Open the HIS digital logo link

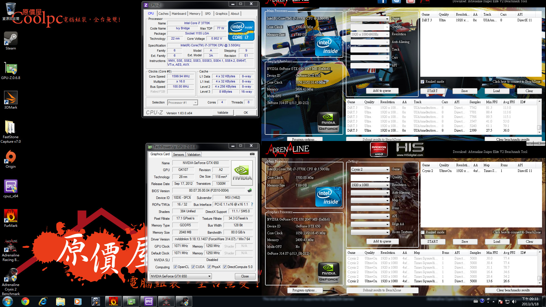point(410,150)
